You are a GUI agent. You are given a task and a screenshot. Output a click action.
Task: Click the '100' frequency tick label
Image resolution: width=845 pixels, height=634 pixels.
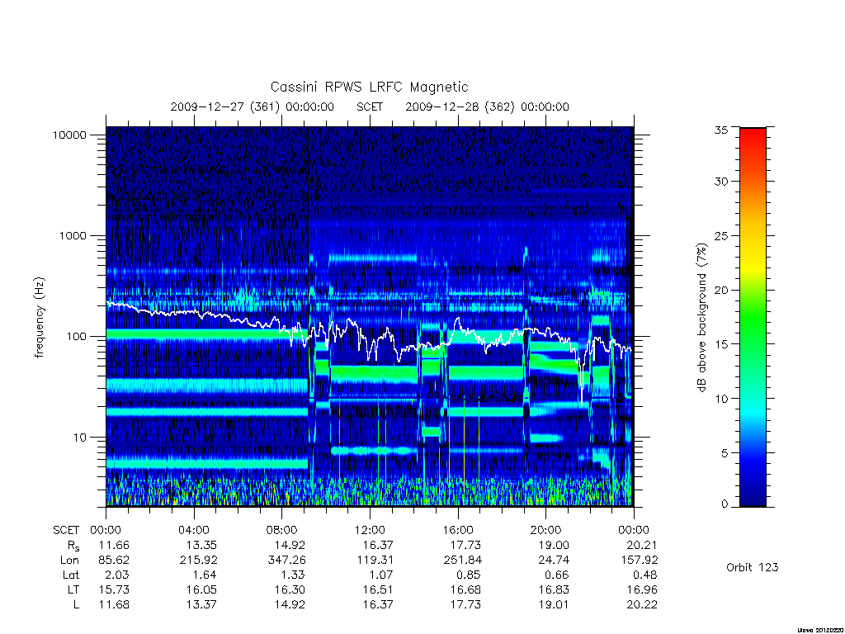[76, 337]
